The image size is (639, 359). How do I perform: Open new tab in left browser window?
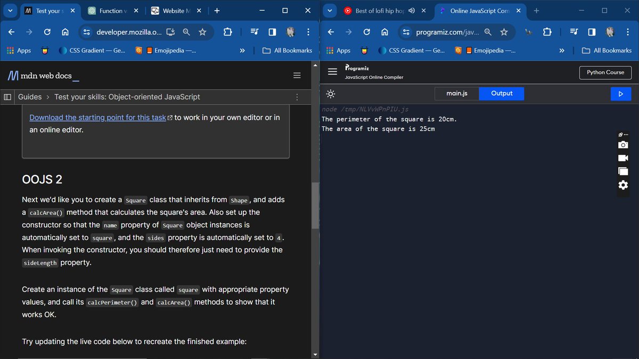[x=217, y=11]
